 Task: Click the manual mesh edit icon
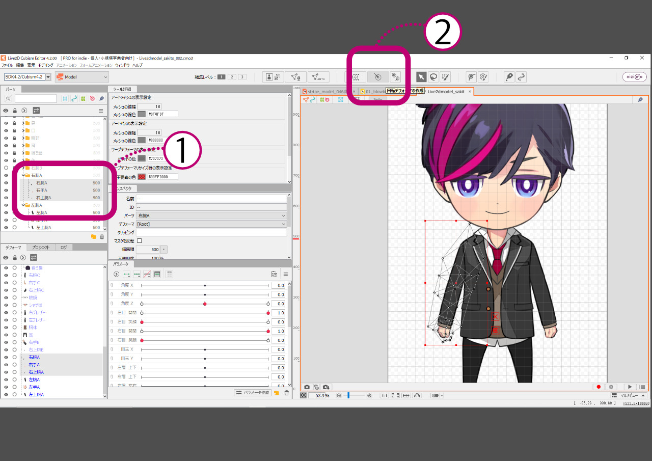[295, 77]
